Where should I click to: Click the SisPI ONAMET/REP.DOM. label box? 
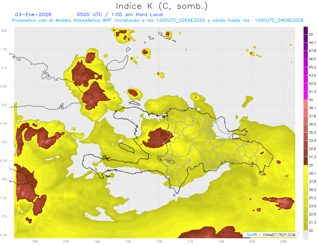pyautogui.click(x=270, y=235)
